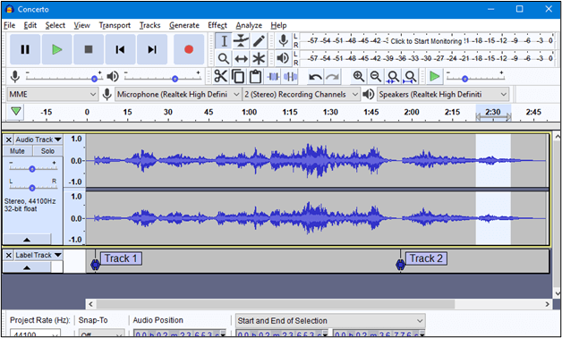
Task: Open the Tracks menu
Action: tap(149, 25)
